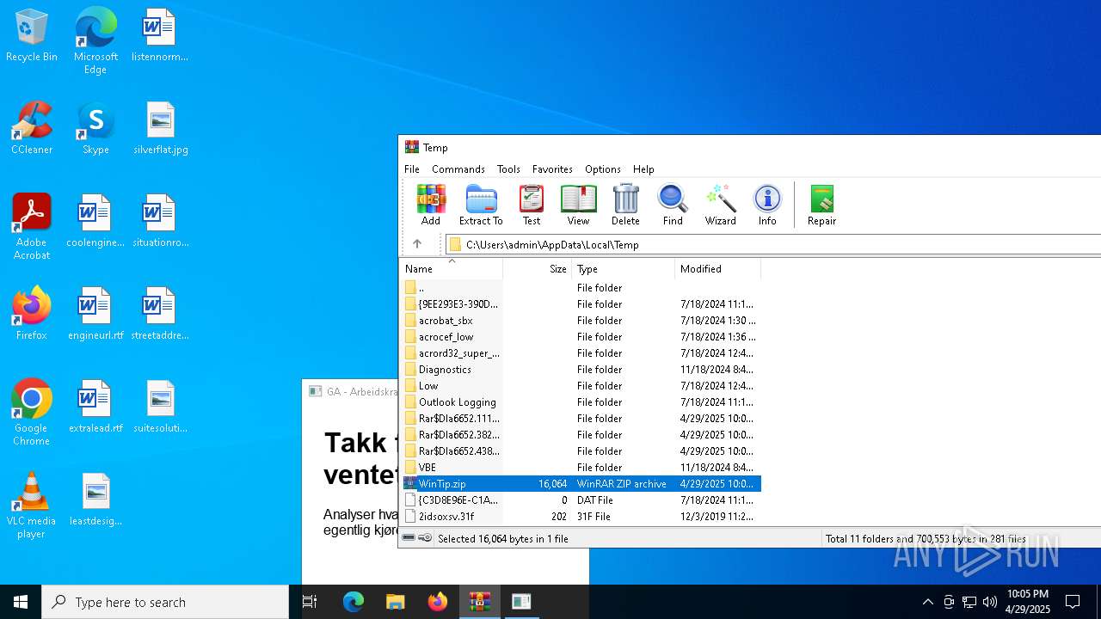Open the CCleaner desktop shortcut

click(x=32, y=129)
